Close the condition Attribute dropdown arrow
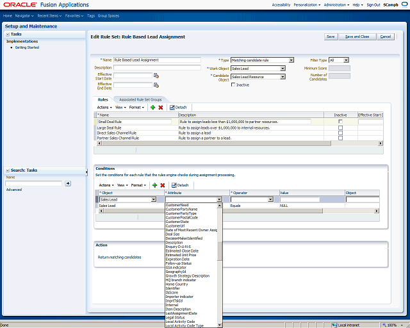The width and height of the screenshot is (410, 328). pos(219,200)
